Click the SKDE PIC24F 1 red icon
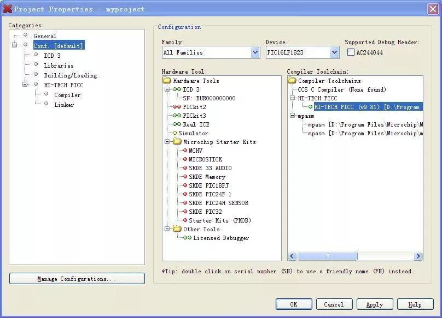Viewport: 442px width, 318px height. 185,194
